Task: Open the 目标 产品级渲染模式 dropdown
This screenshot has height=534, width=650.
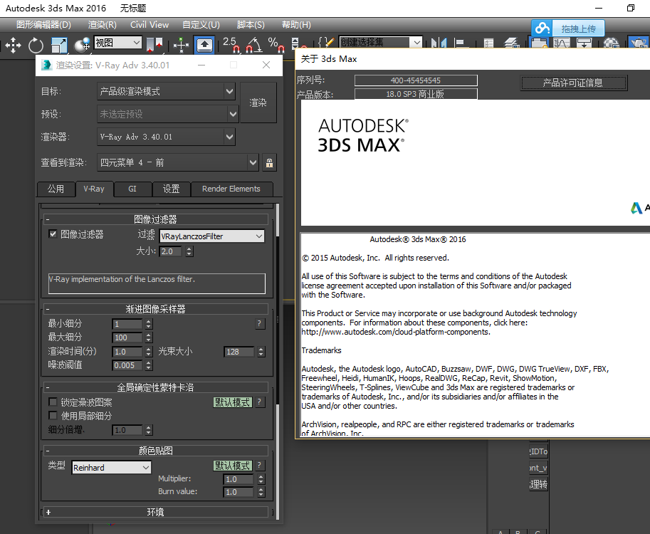Action: 166,91
